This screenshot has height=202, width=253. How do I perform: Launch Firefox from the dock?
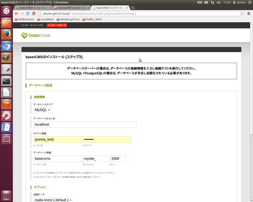tap(7, 34)
